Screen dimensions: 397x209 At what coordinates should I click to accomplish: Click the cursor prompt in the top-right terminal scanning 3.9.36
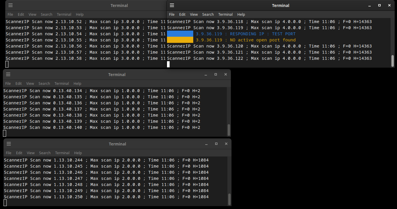[x=168, y=64]
